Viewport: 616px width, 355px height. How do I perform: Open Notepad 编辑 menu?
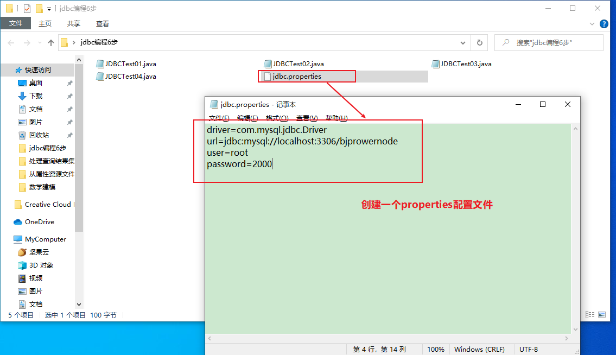(247, 118)
